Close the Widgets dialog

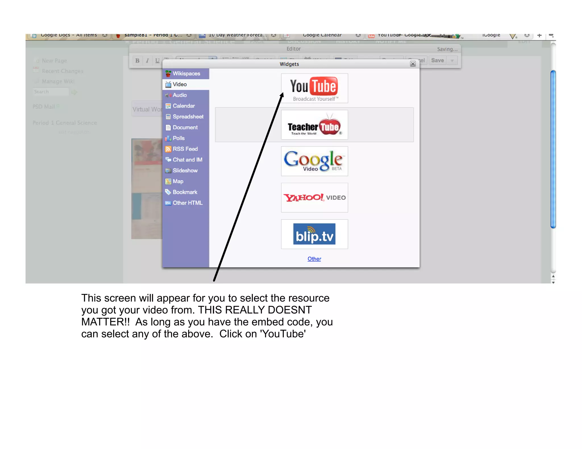tap(413, 64)
